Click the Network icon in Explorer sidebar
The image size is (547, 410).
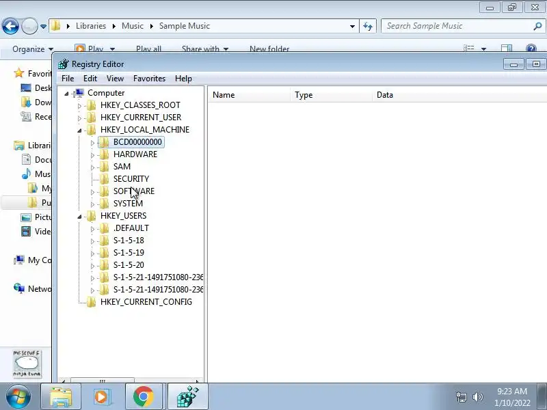tap(19, 288)
